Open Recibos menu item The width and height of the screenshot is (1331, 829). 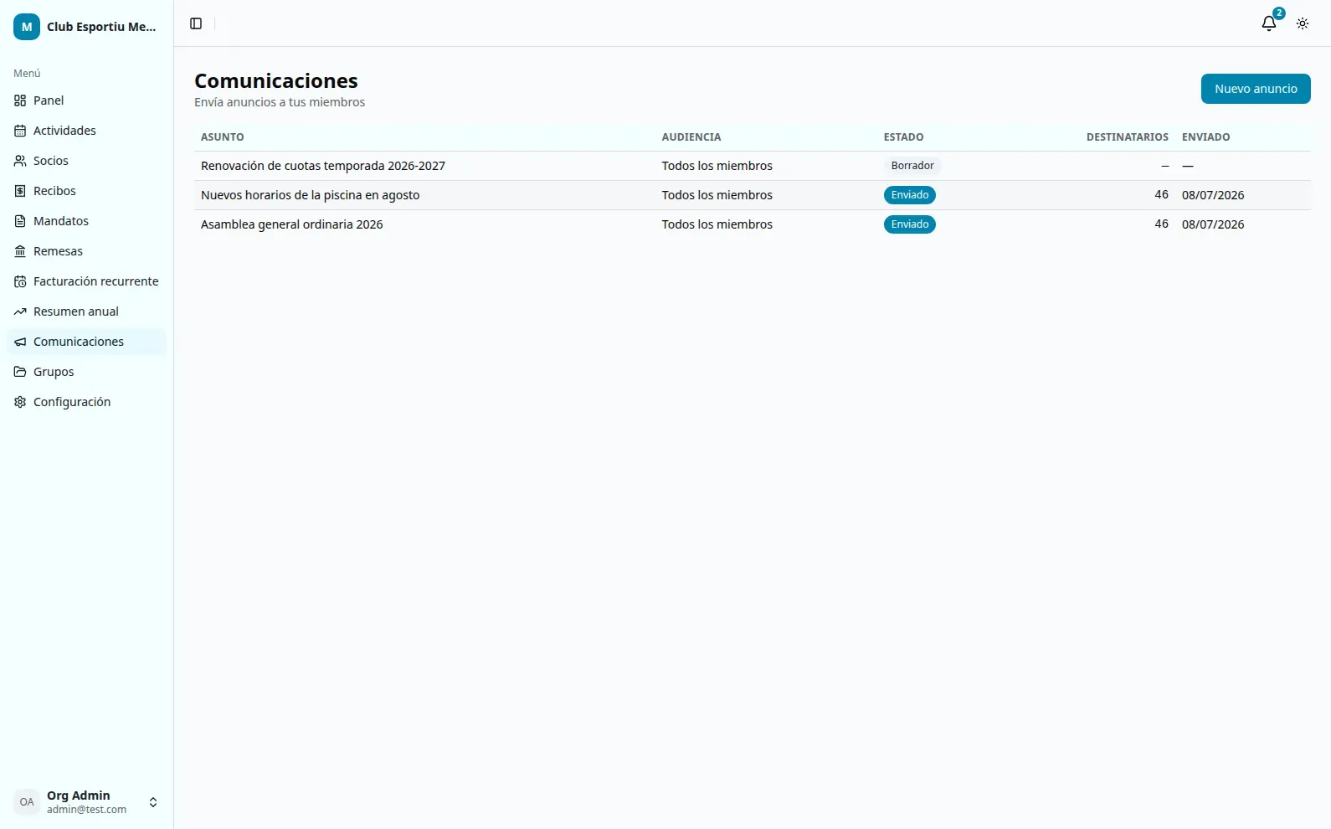coord(87,191)
